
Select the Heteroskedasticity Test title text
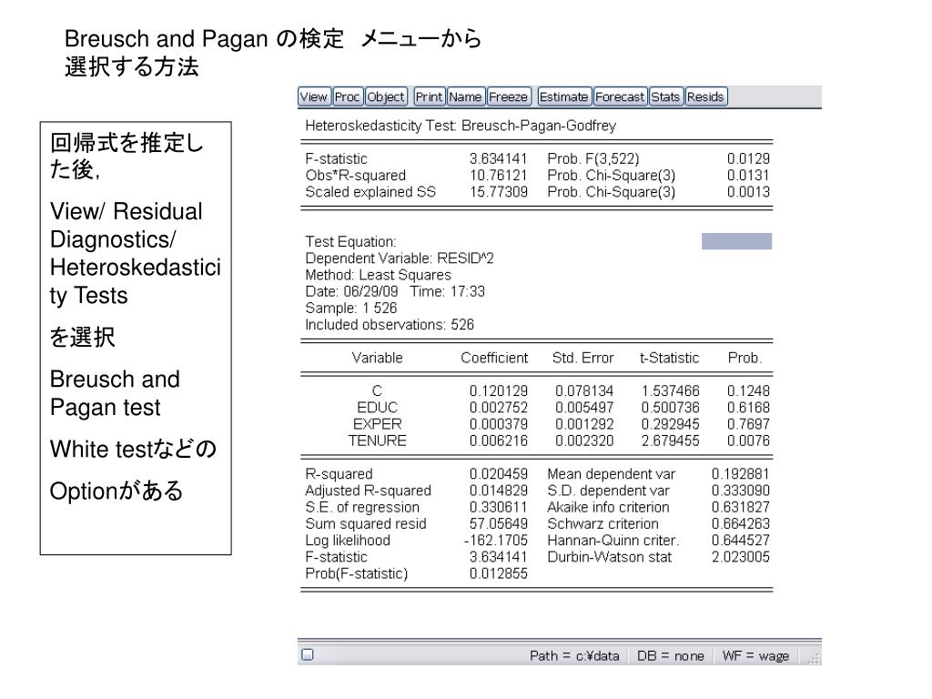(461, 126)
